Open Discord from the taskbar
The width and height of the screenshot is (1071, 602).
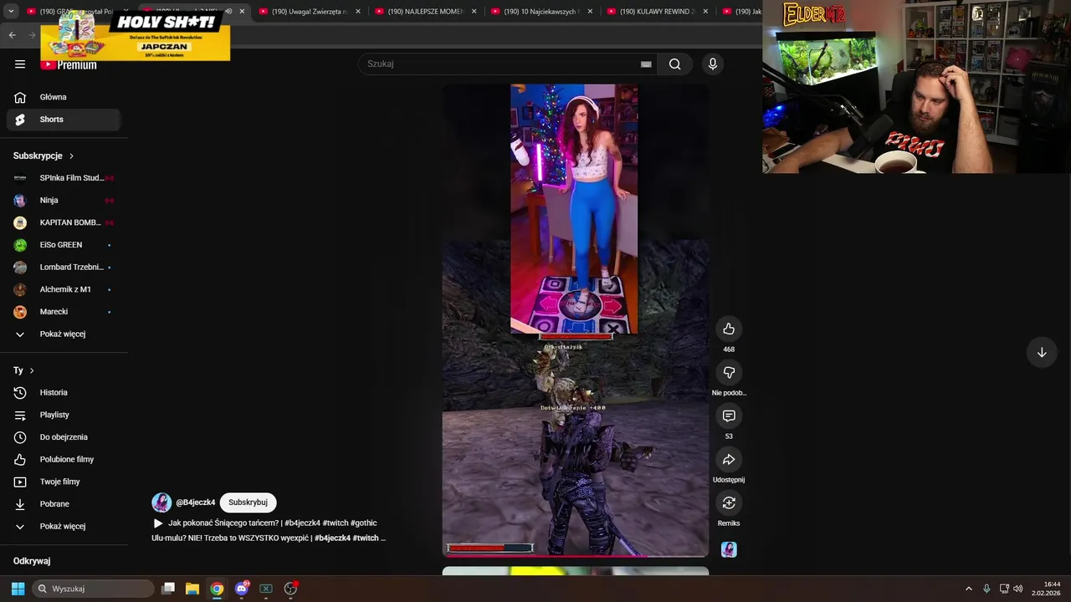point(242,589)
